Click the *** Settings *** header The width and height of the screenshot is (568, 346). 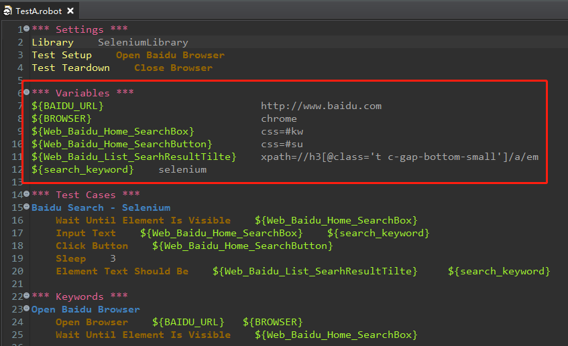click(80, 29)
